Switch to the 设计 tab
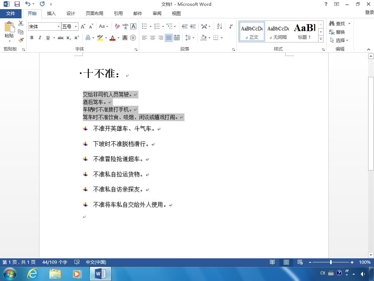Image resolution: width=374 pixels, height=281 pixels. click(70, 14)
